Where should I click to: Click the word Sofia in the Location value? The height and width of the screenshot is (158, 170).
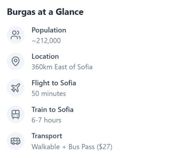[x=85, y=67]
